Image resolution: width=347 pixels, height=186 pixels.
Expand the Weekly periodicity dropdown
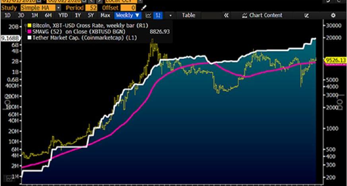pos(128,15)
